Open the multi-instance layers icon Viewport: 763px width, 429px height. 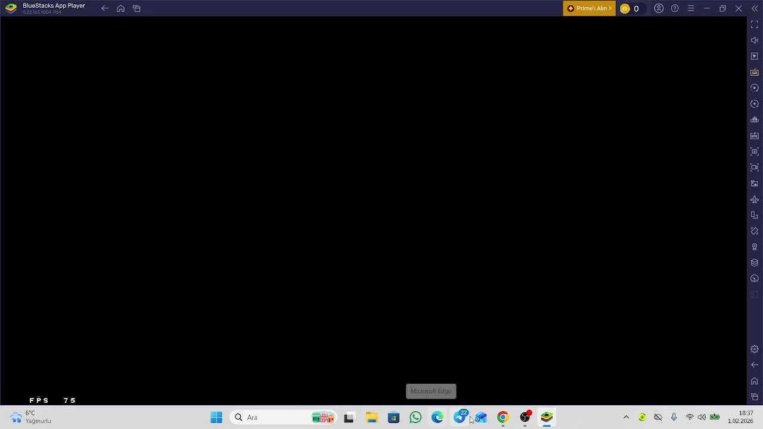pos(755,263)
